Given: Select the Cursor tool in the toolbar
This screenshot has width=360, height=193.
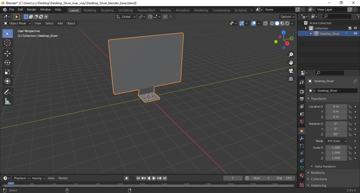Looking at the screenshot, I should [7, 43].
